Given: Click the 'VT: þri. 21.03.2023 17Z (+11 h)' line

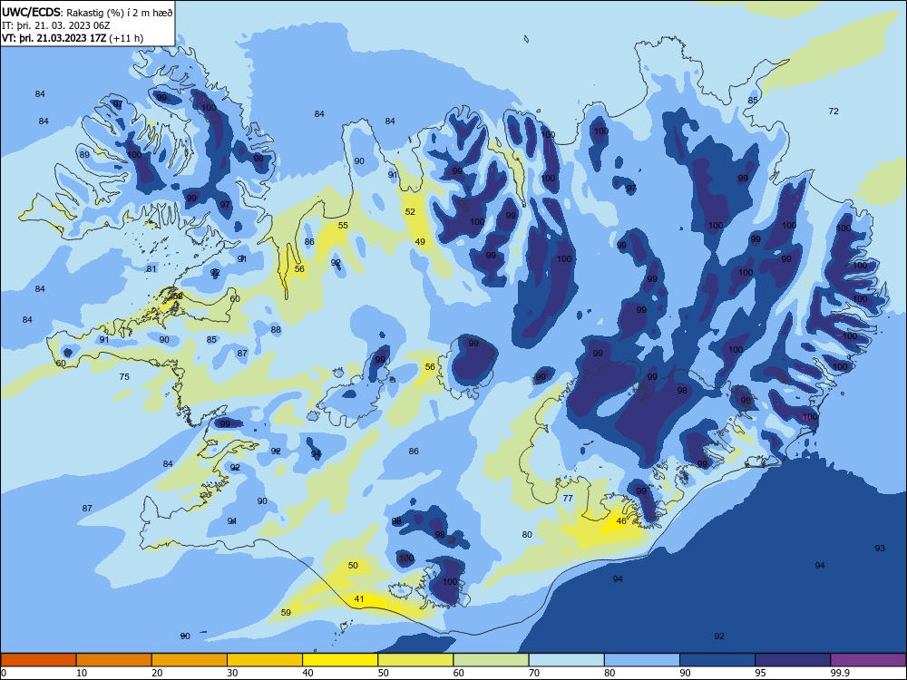Looking at the screenshot, I should pos(73,38).
